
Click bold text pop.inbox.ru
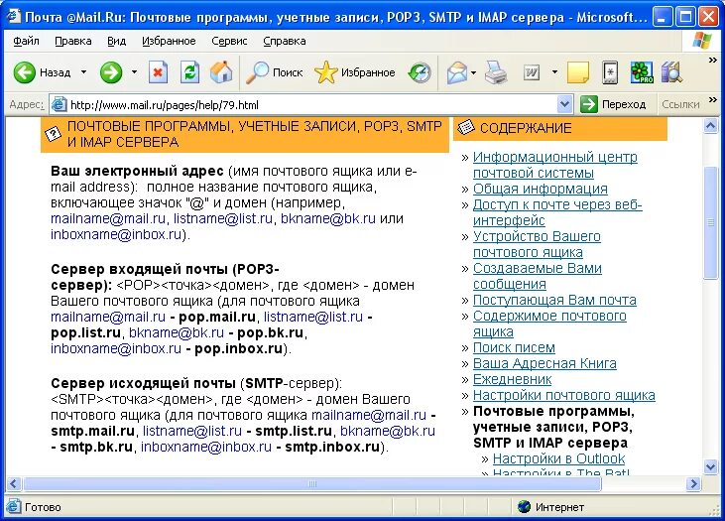tap(239, 348)
